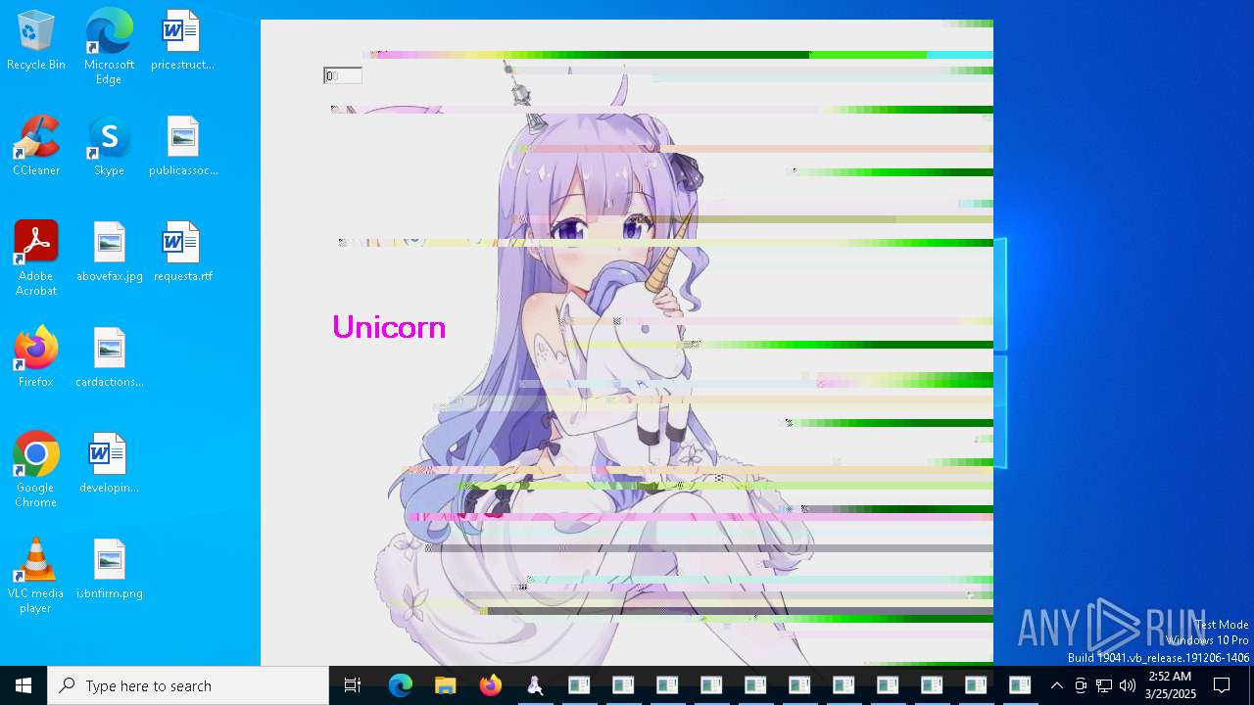Select the Firefox desktop shortcut
Viewport: 1254px width, 705px height.
point(36,357)
